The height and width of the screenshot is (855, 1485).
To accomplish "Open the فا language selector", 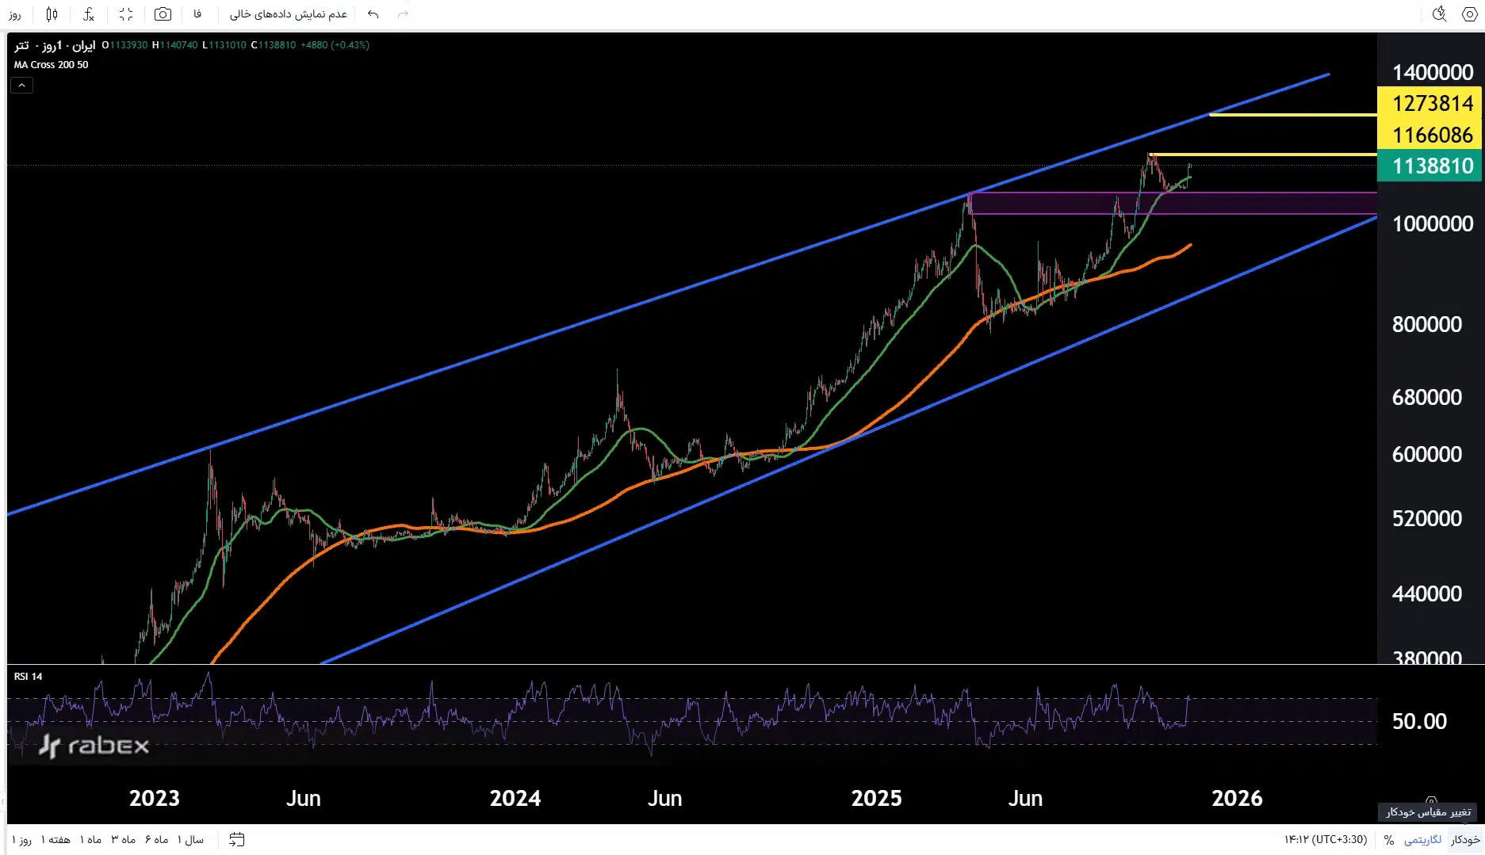I will [x=197, y=14].
